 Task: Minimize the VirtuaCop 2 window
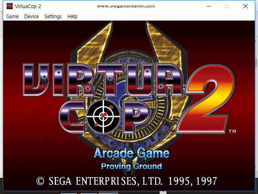click(209, 6)
